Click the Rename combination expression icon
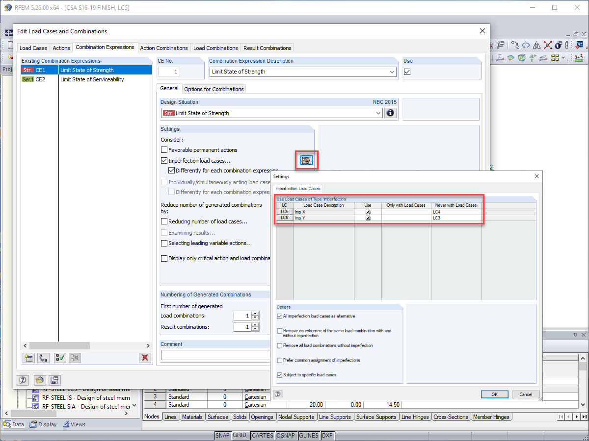The height and width of the screenshot is (441, 589). (x=43, y=358)
